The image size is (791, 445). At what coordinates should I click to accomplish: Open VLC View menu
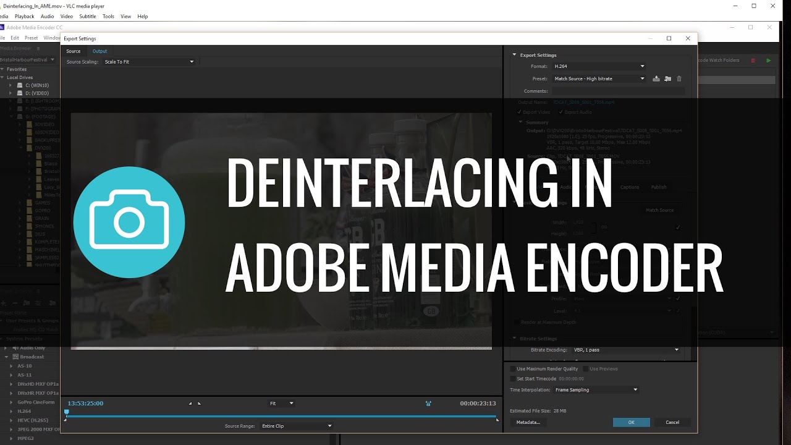[126, 17]
